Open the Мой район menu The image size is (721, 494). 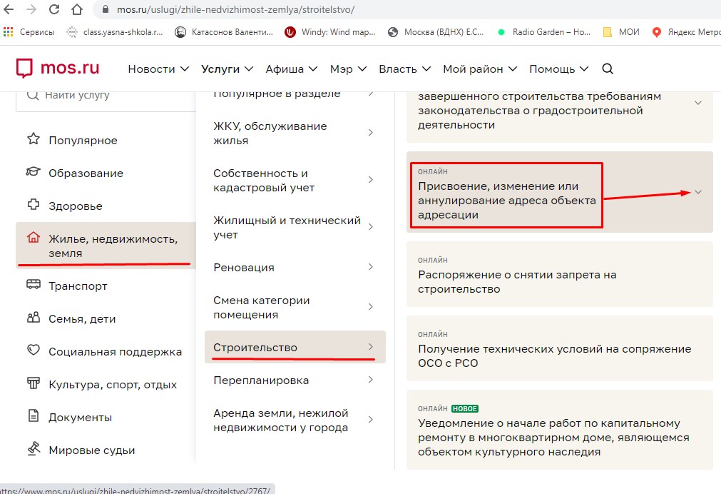coord(480,69)
